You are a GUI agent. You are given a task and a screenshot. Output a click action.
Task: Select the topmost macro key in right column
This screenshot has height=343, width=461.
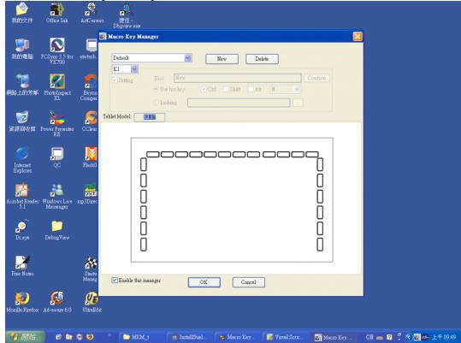tap(320, 164)
